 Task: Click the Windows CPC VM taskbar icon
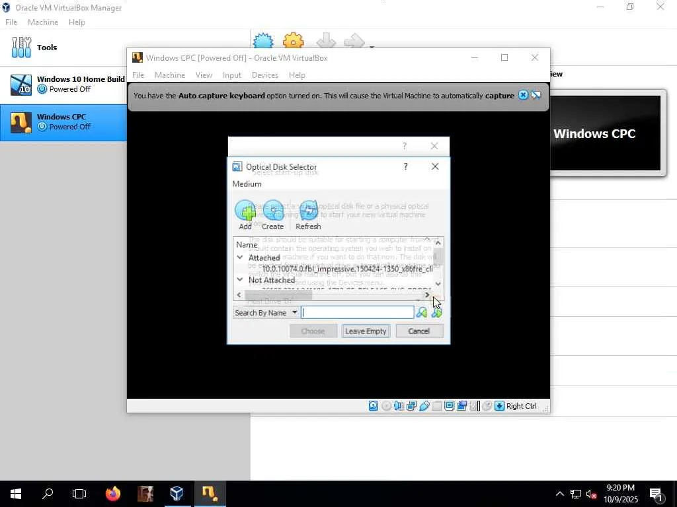[210, 494]
